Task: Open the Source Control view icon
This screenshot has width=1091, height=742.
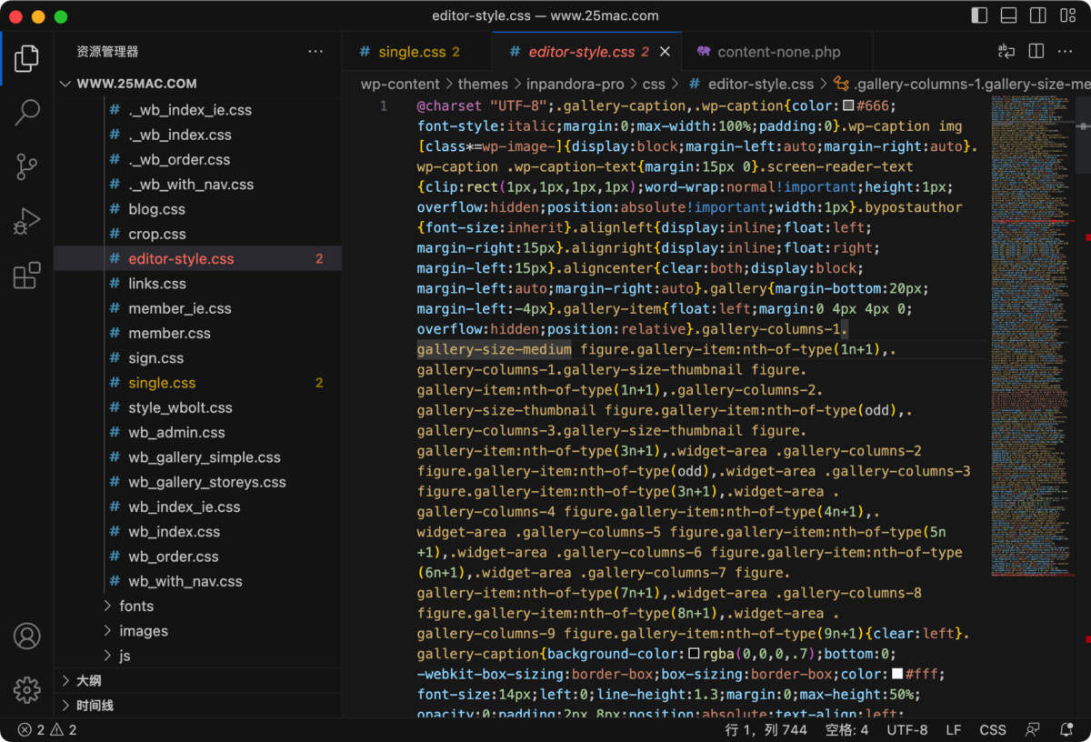Action: (26, 166)
